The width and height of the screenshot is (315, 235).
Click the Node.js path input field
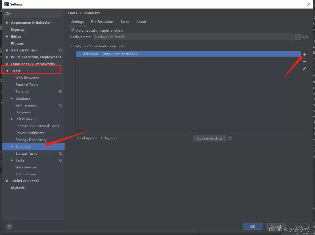click(193, 37)
